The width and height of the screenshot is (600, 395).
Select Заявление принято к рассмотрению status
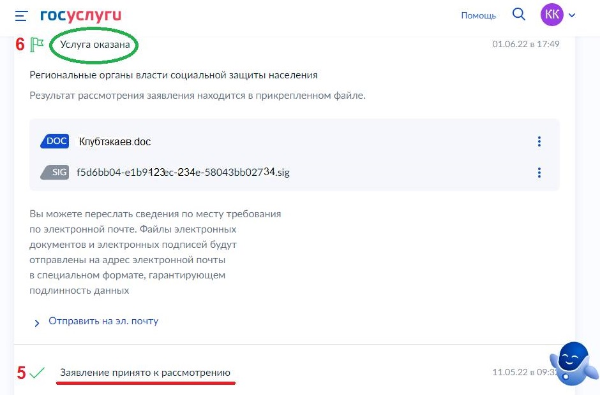coord(145,372)
